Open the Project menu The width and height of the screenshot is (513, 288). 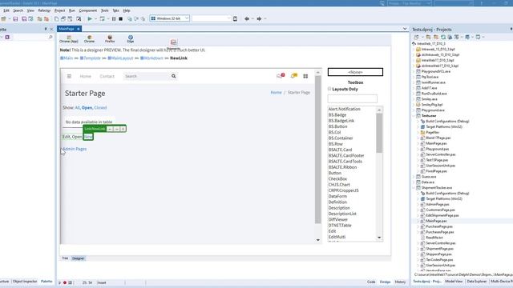pyautogui.click(x=59, y=10)
